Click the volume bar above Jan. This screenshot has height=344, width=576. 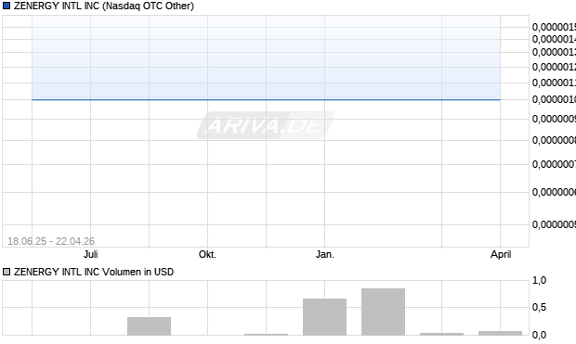[325, 317]
